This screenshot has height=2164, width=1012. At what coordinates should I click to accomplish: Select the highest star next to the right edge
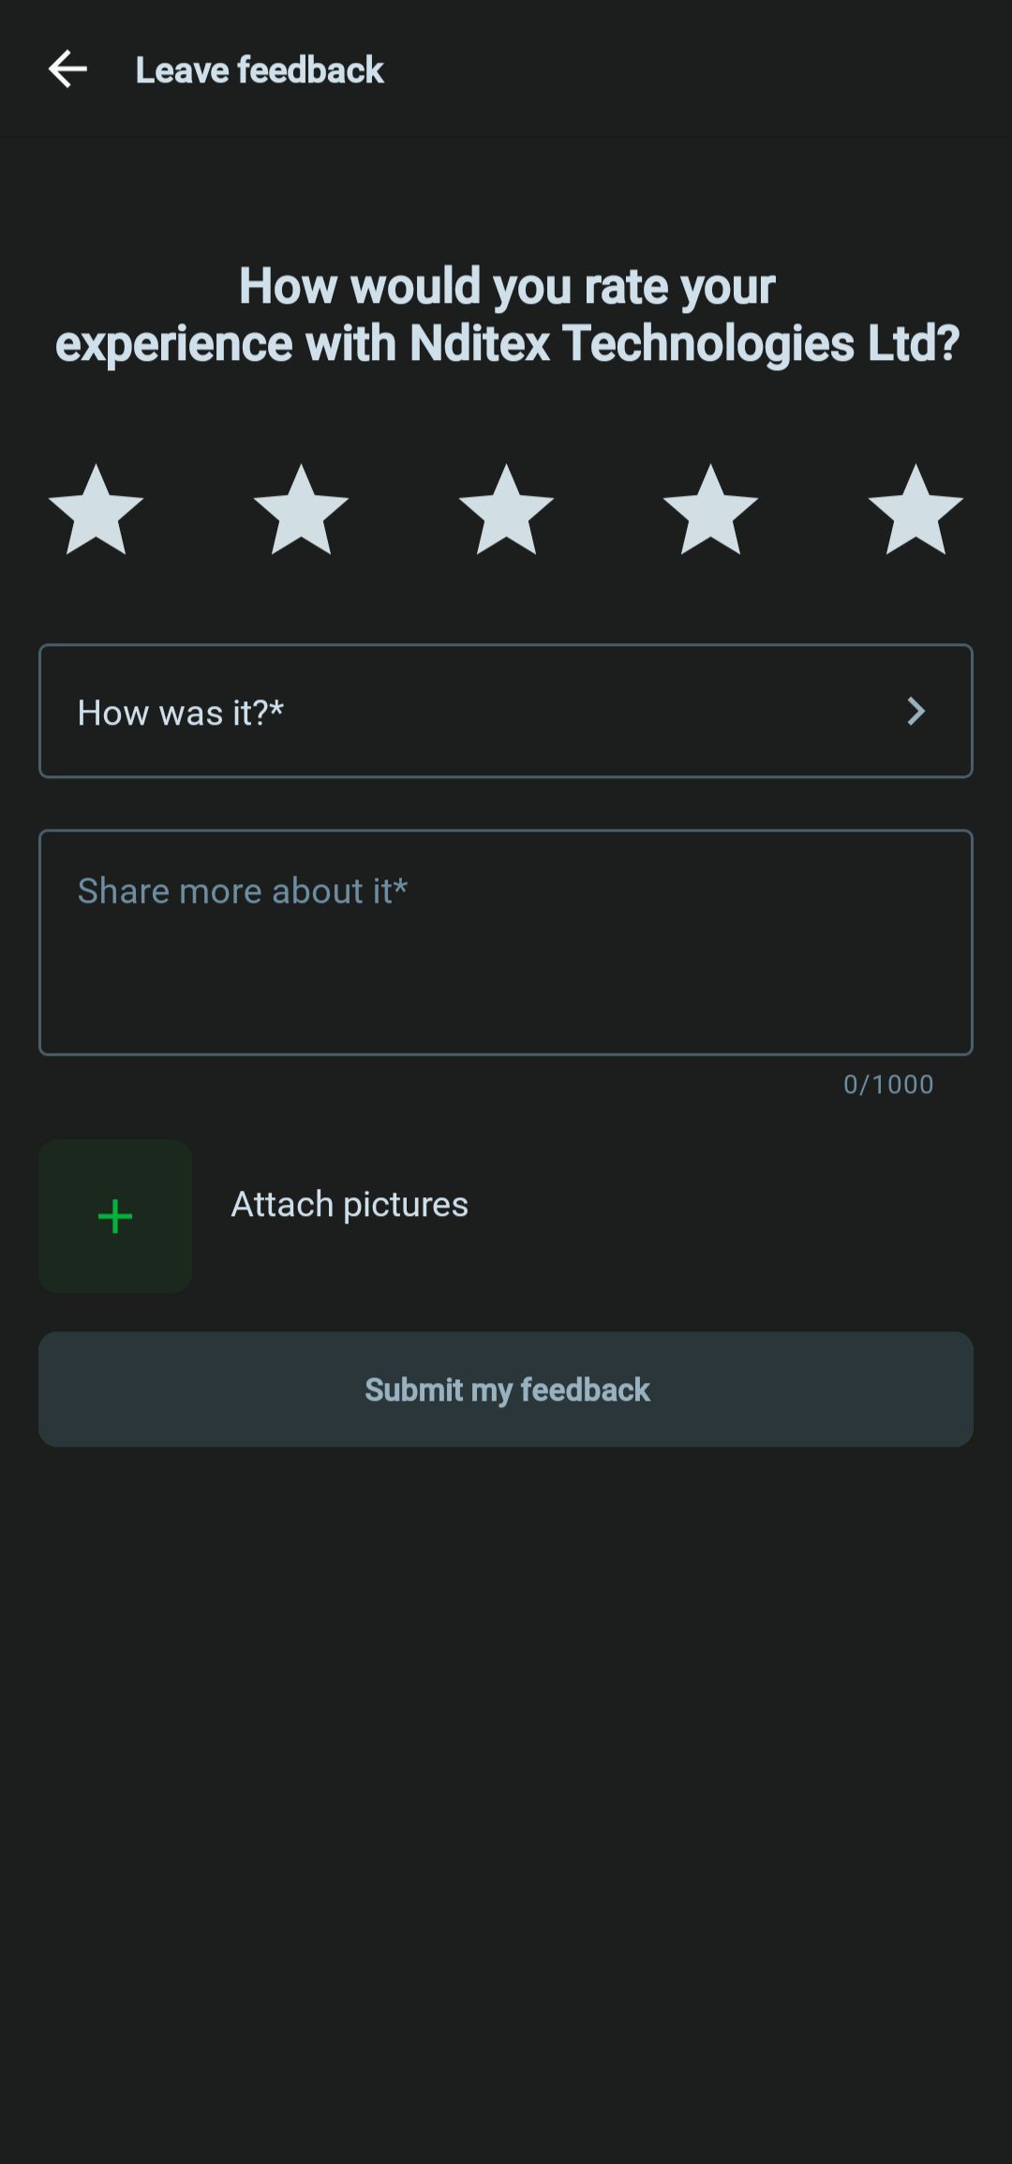[915, 511]
